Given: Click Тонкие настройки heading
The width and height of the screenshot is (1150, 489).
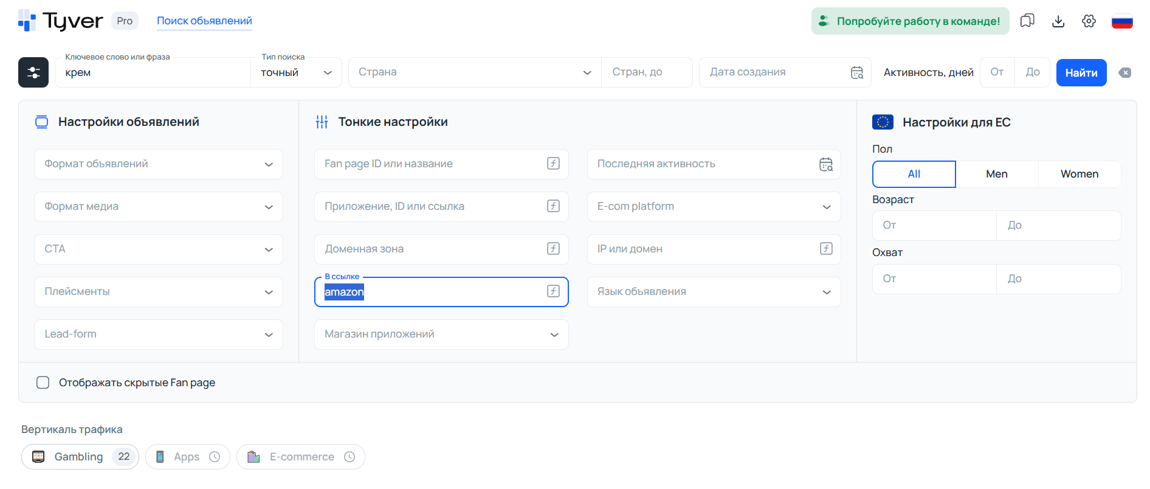Looking at the screenshot, I should coord(393,122).
